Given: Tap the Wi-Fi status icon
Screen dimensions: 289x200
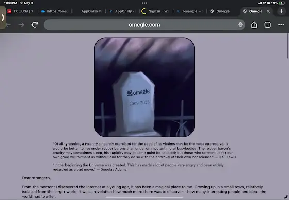Looking at the screenshot, I should click(264, 3).
